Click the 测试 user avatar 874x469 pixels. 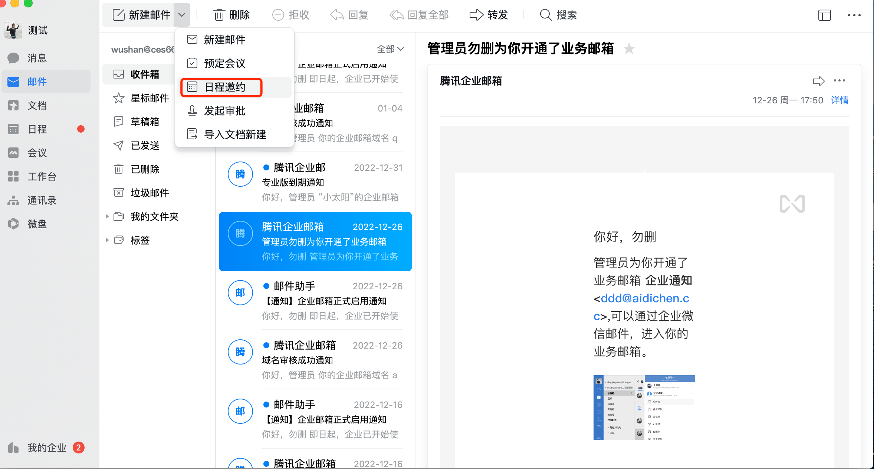(13, 30)
